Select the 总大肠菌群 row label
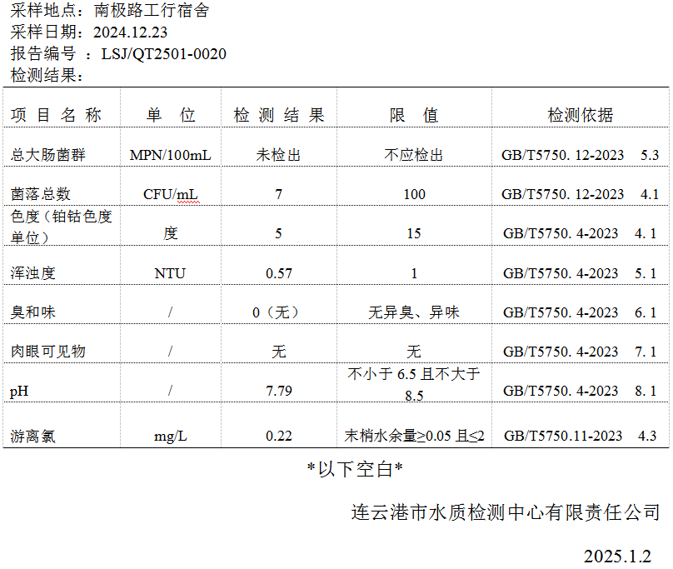673x569 pixels. [48, 155]
